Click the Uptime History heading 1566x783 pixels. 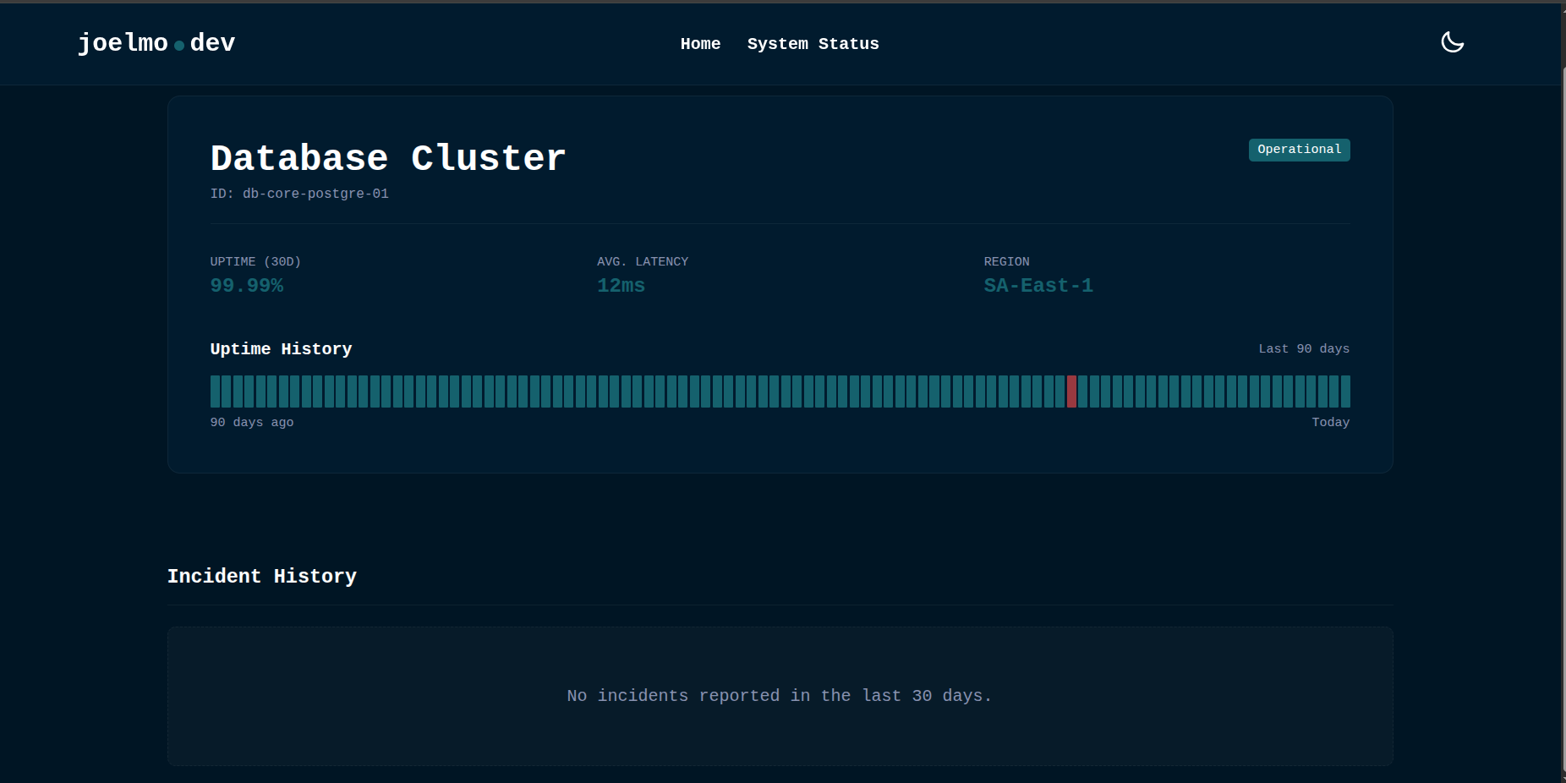tap(281, 348)
